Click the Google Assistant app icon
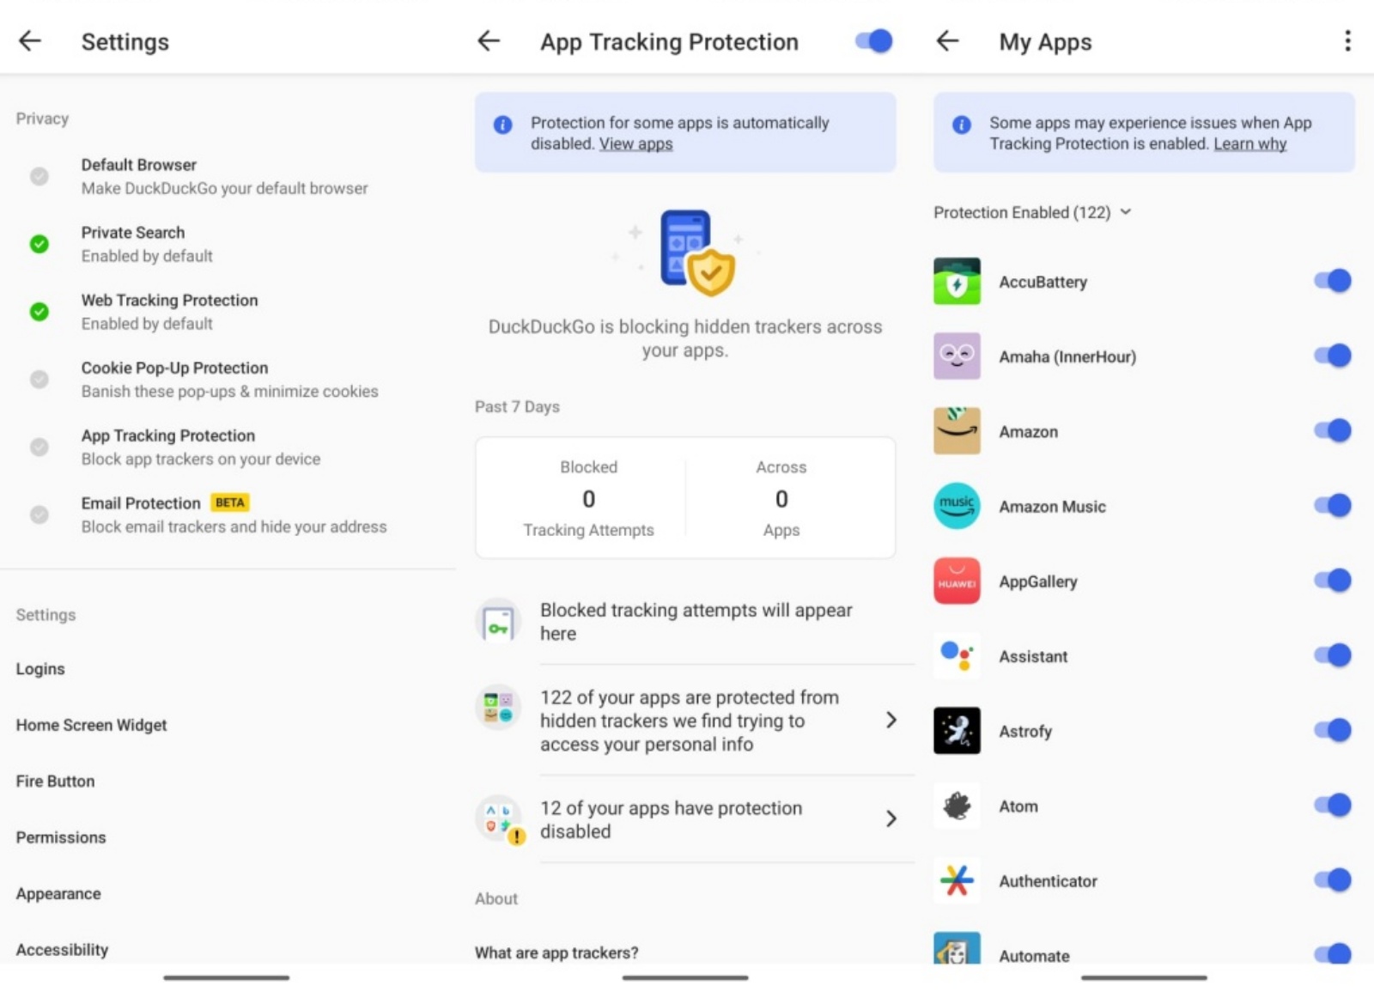This screenshot has width=1374, height=992. [956, 656]
